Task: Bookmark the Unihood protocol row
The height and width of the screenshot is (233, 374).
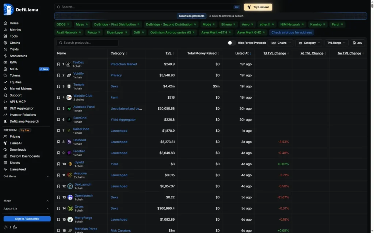Action: click(58, 142)
